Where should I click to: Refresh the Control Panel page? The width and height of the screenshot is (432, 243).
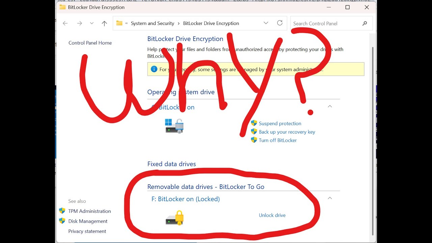click(280, 23)
